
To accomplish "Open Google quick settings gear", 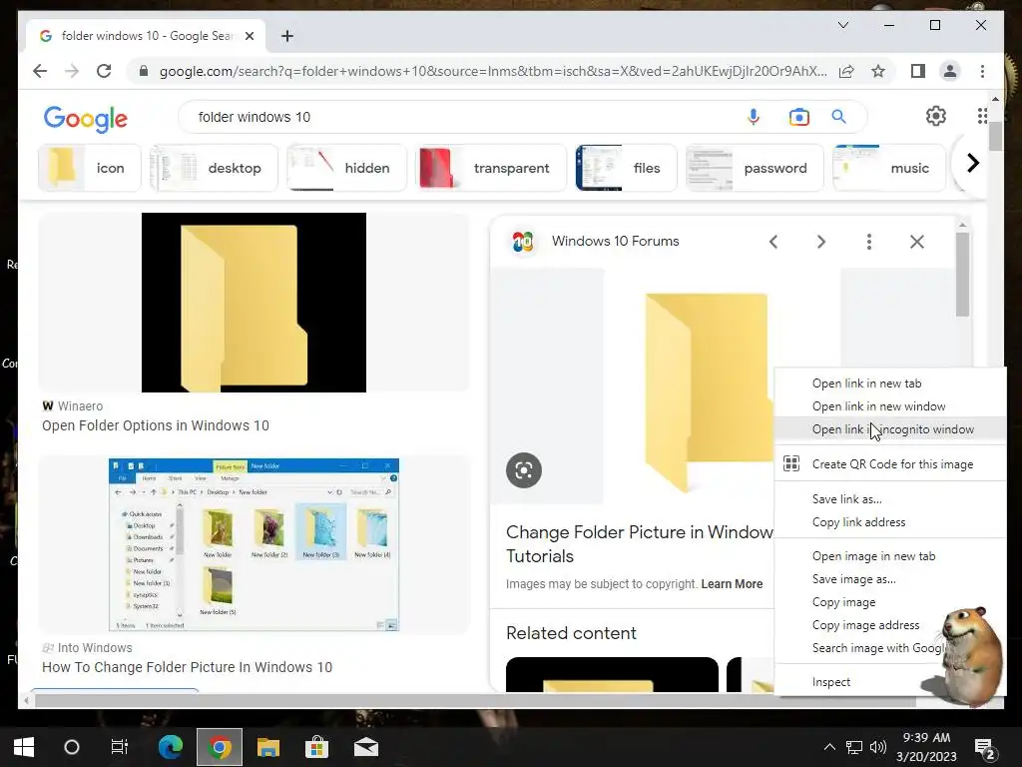I will pyautogui.click(x=936, y=116).
